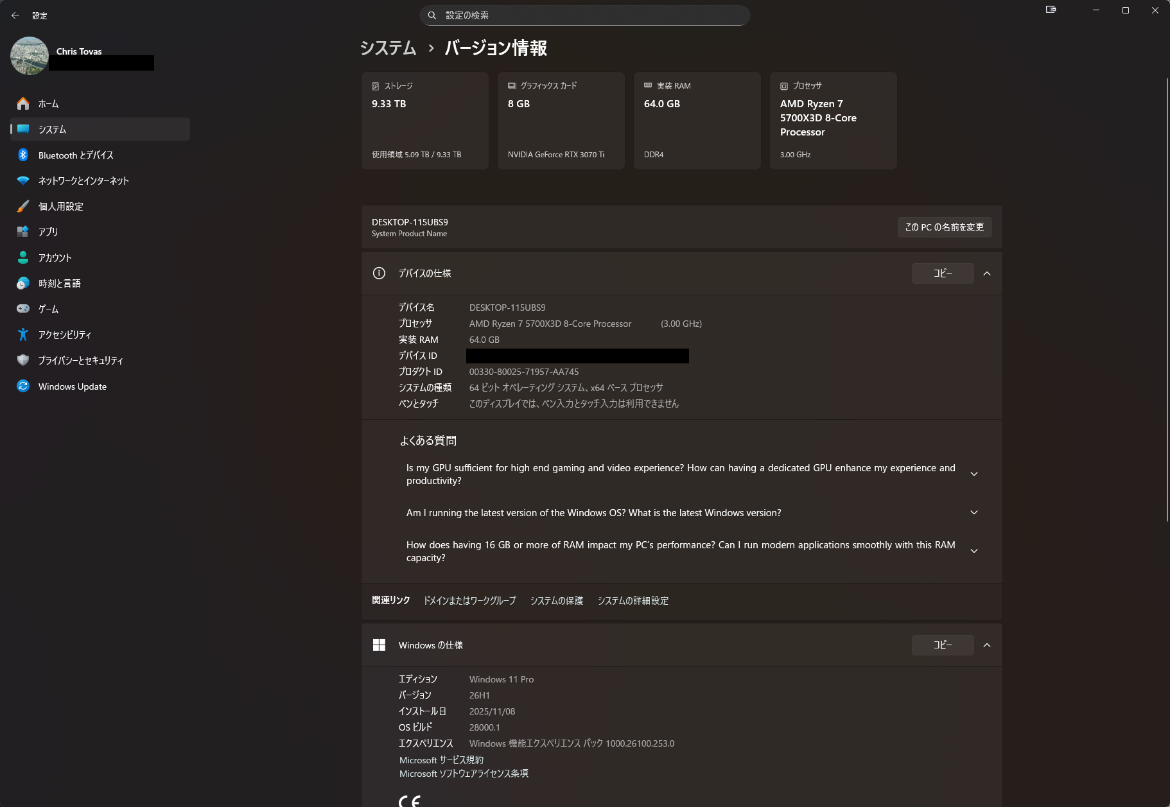Copy Windows specs with コピー button
The height and width of the screenshot is (807, 1170).
(x=943, y=645)
